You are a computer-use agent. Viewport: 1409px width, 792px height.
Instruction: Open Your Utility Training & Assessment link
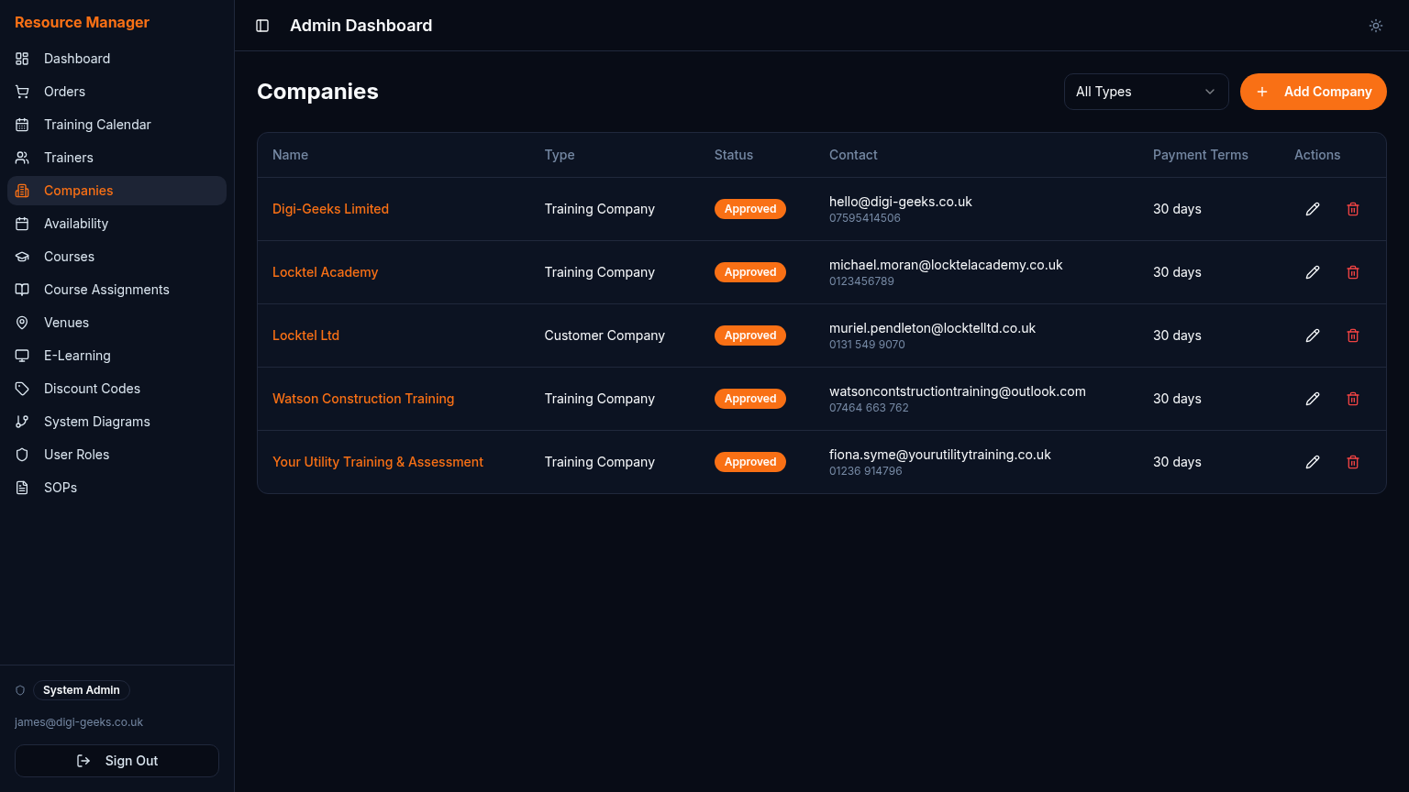tap(378, 462)
